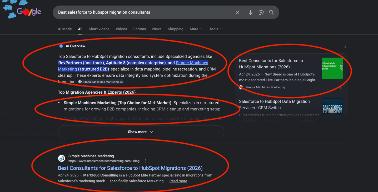The height and width of the screenshot is (192, 378).
Task: Open the Tools dropdown
Action: tap(216, 29)
